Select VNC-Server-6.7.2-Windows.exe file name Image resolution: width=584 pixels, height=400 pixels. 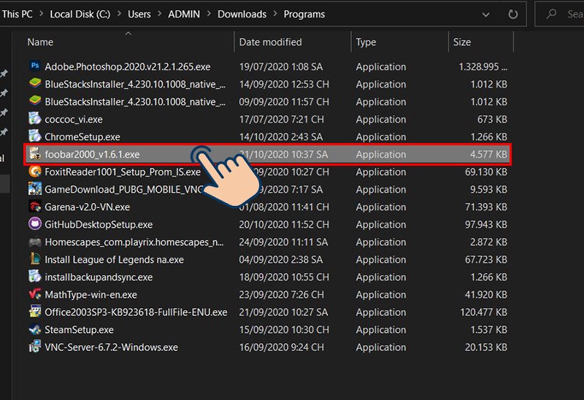111,347
